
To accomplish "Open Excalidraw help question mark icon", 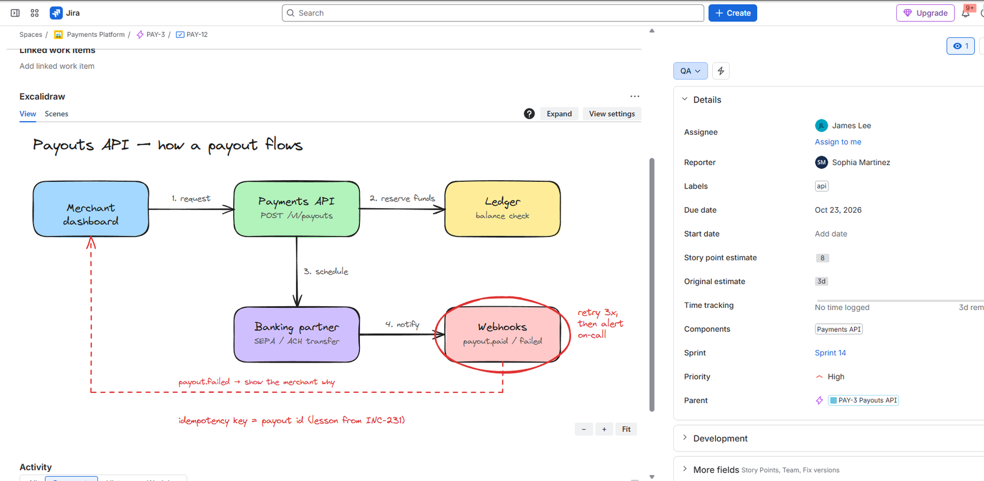I will click(x=529, y=114).
